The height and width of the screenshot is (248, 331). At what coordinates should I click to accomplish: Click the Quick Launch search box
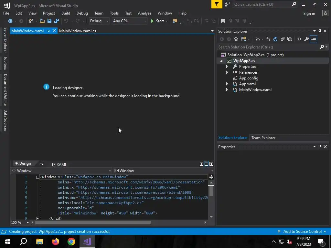[262, 4]
